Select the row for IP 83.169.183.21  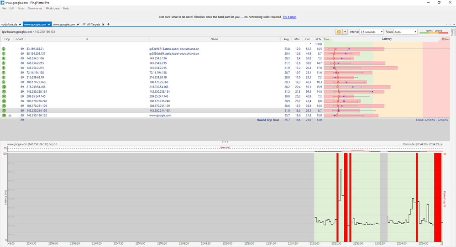pos(225,49)
